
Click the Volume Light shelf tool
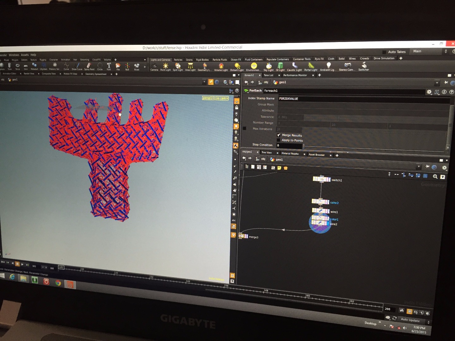(221, 67)
